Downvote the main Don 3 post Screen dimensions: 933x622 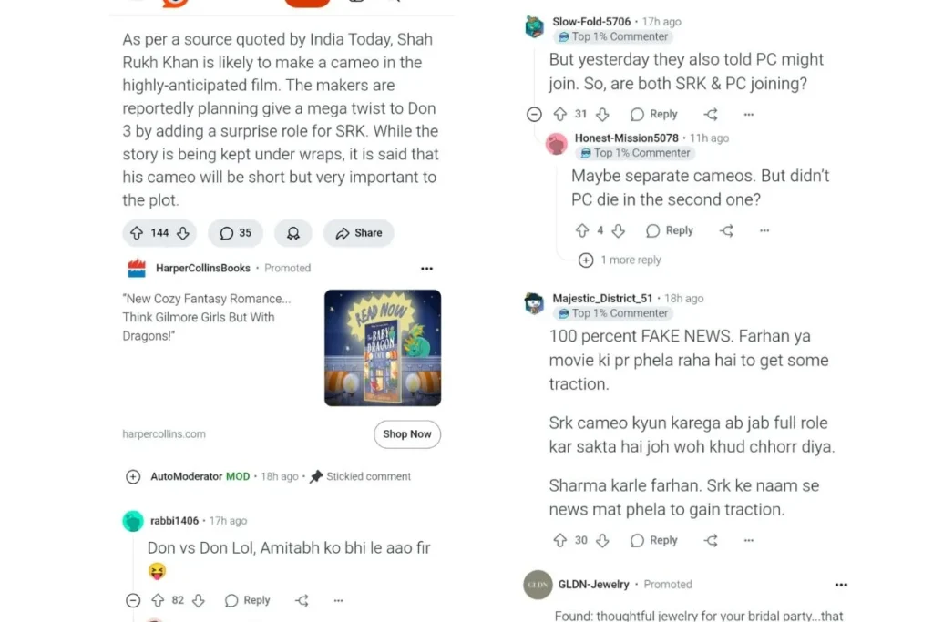tap(183, 233)
